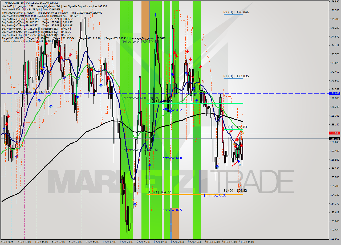Click the 170.245 price axis value
This screenshot has height=245, width=341.
click(x=334, y=107)
